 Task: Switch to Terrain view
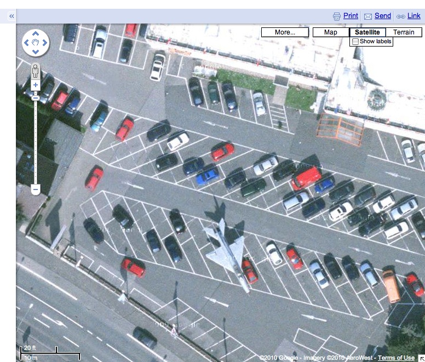(x=404, y=32)
